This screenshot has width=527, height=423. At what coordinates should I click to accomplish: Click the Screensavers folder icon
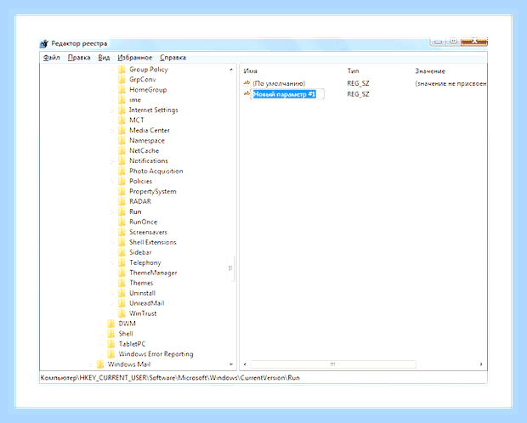pyautogui.click(x=122, y=232)
